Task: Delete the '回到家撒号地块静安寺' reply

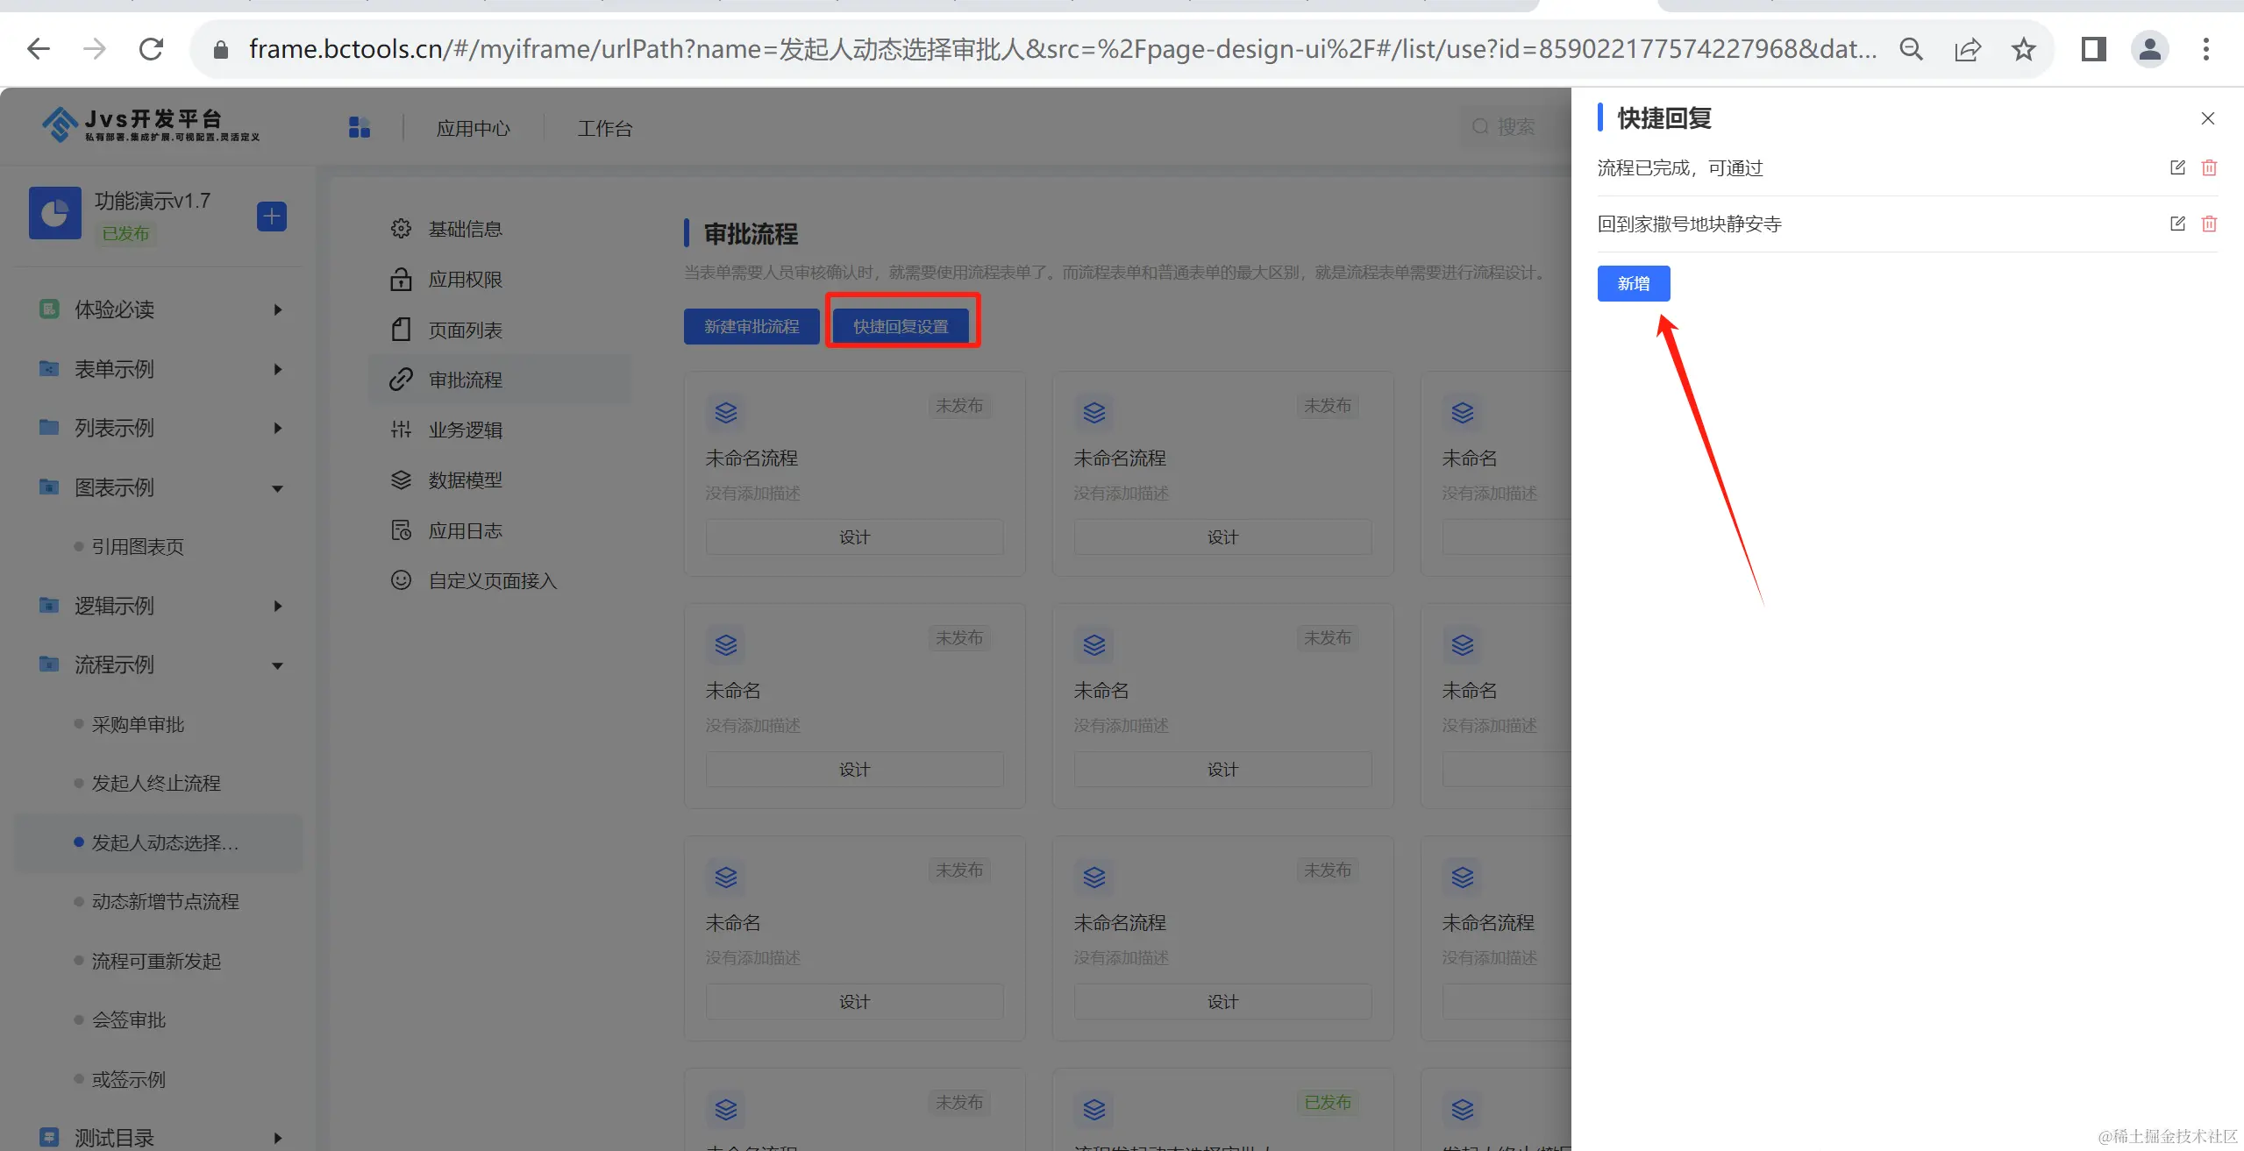Action: pos(2209,224)
